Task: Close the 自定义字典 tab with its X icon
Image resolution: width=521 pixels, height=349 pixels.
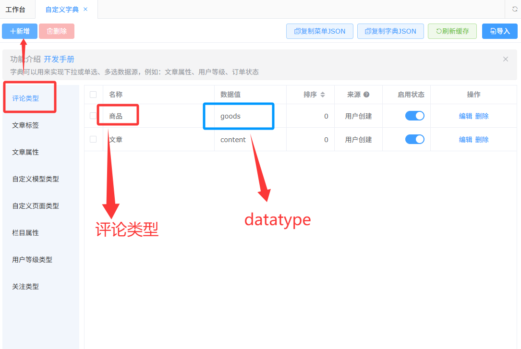Action: [x=85, y=10]
